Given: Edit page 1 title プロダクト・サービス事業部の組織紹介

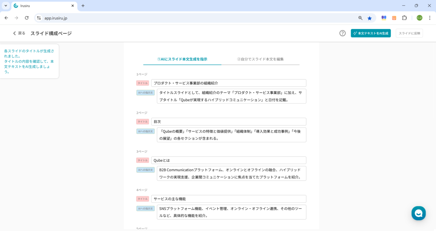Looking at the screenshot, I should point(229,83).
